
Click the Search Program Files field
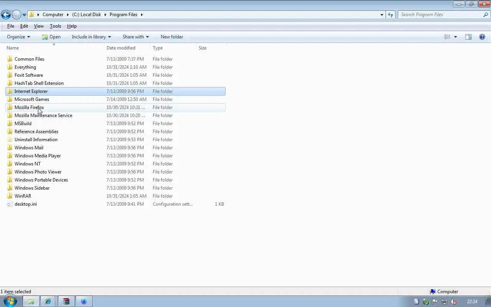pos(440,15)
